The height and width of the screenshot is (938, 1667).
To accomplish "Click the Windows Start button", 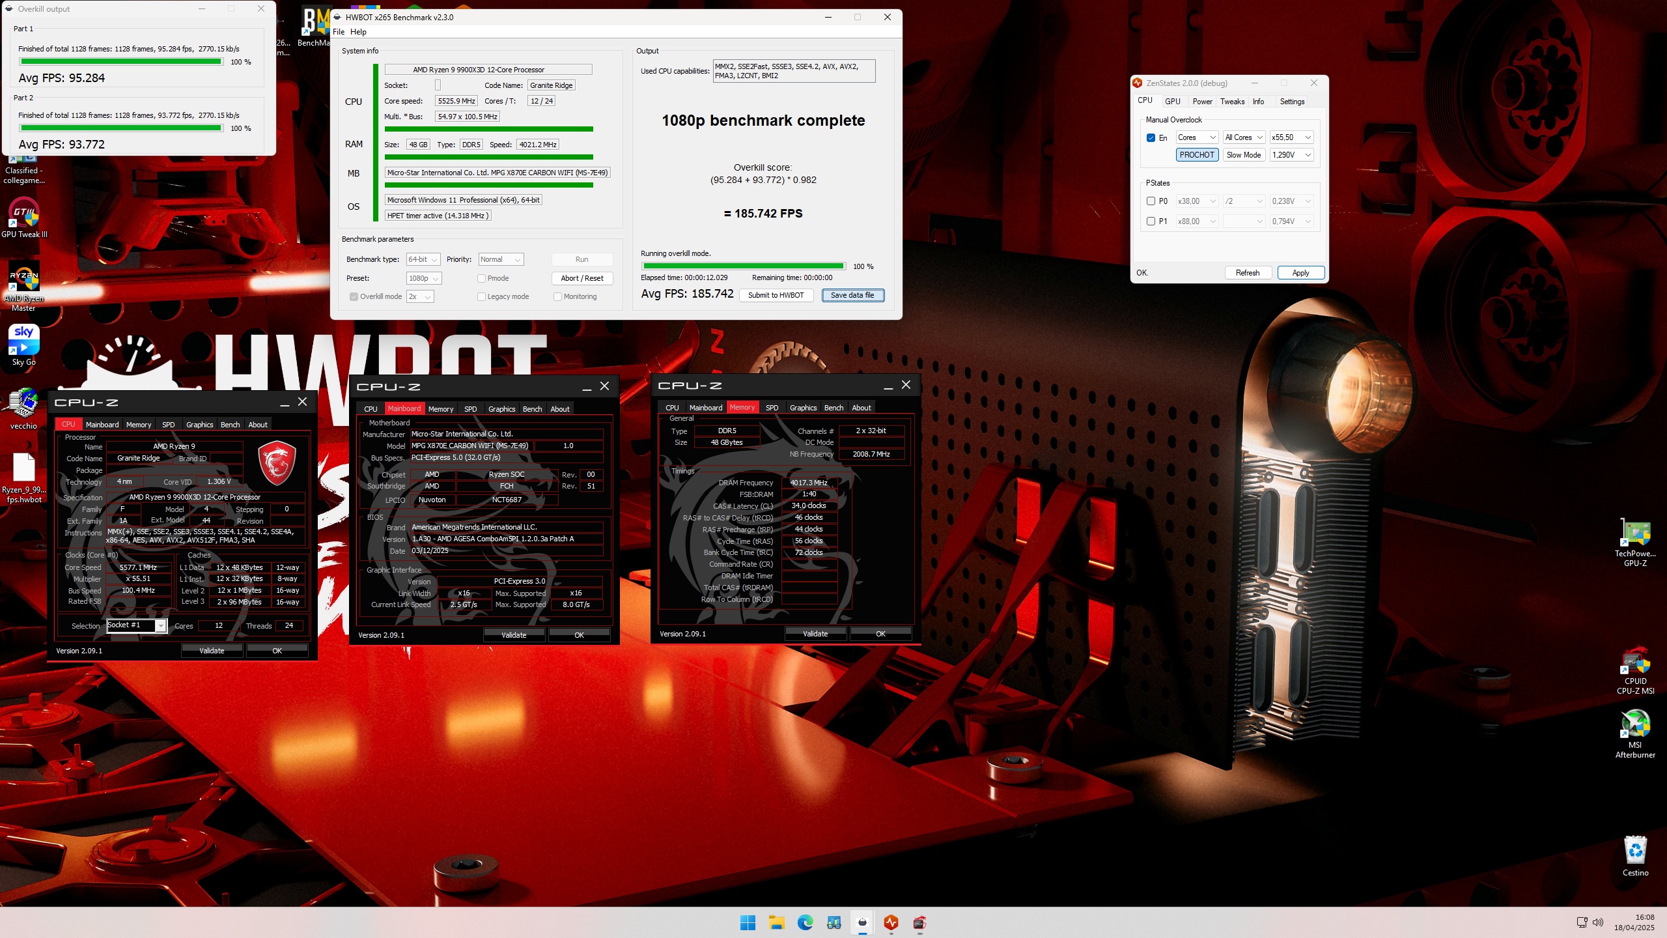I will coord(748,922).
